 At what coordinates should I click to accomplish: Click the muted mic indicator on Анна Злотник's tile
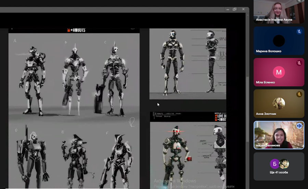click(x=299, y=94)
